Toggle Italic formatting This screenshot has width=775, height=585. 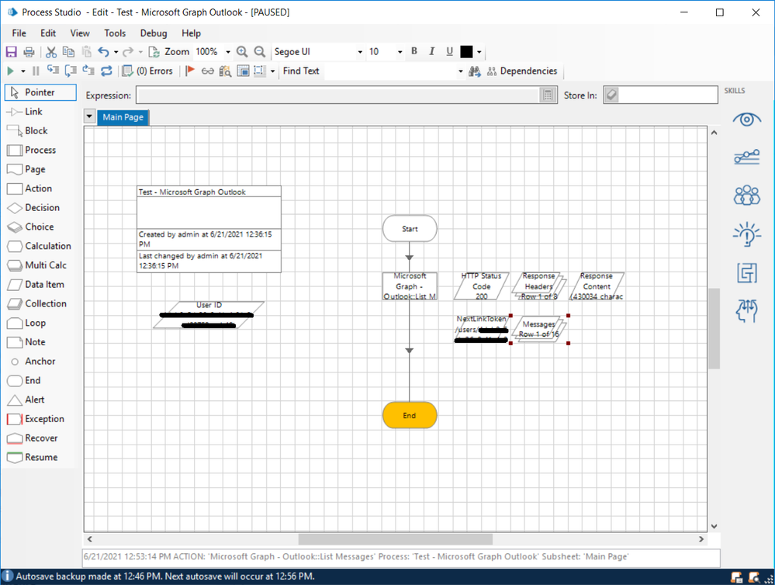click(431, 51)
